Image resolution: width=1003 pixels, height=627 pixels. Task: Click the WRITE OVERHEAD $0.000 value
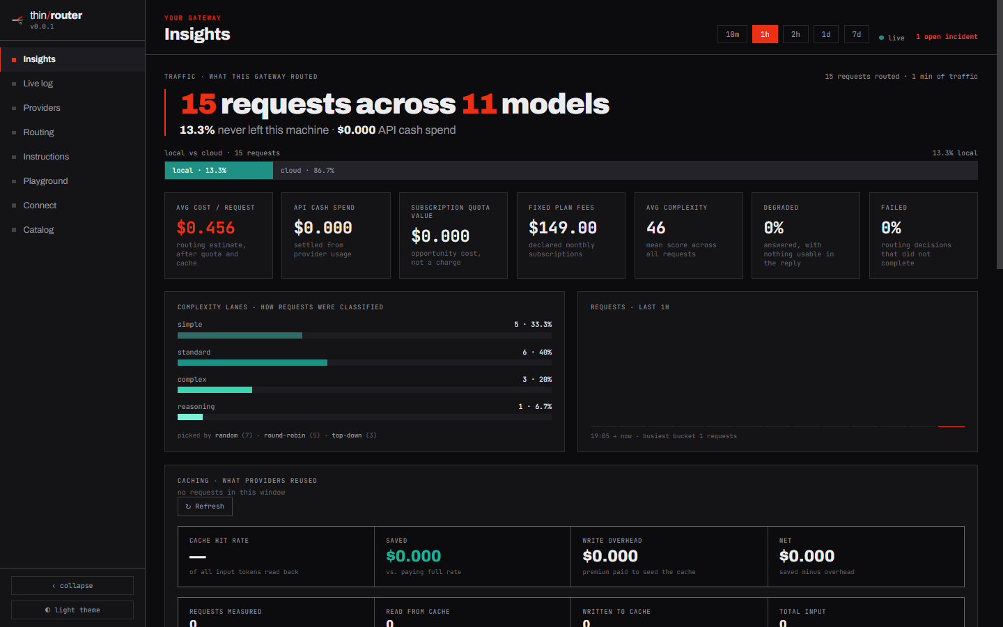[610, 556]
